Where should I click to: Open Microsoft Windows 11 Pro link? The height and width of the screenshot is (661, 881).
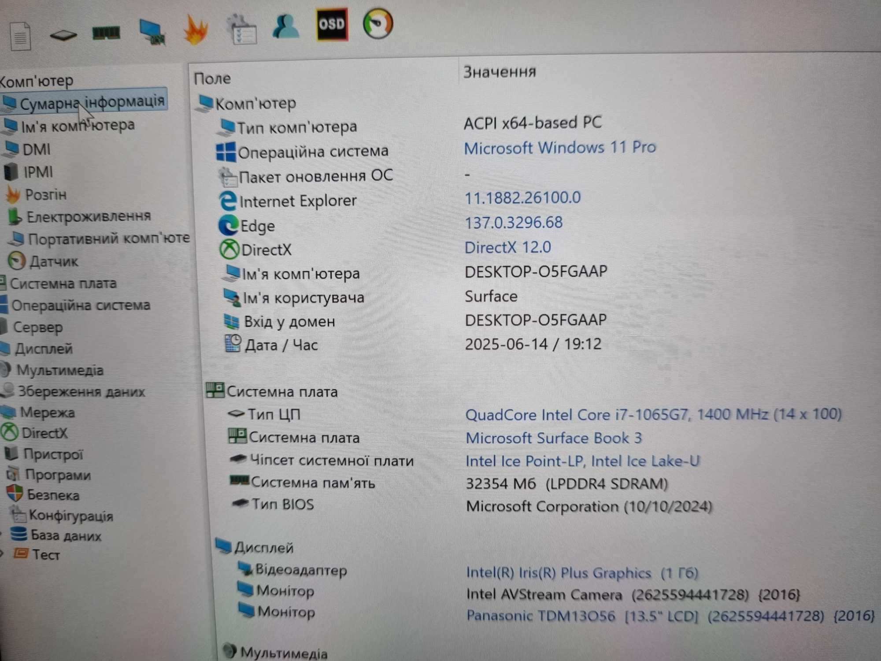tap(560, 147)
